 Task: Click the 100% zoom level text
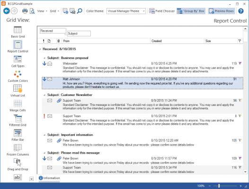201,186
